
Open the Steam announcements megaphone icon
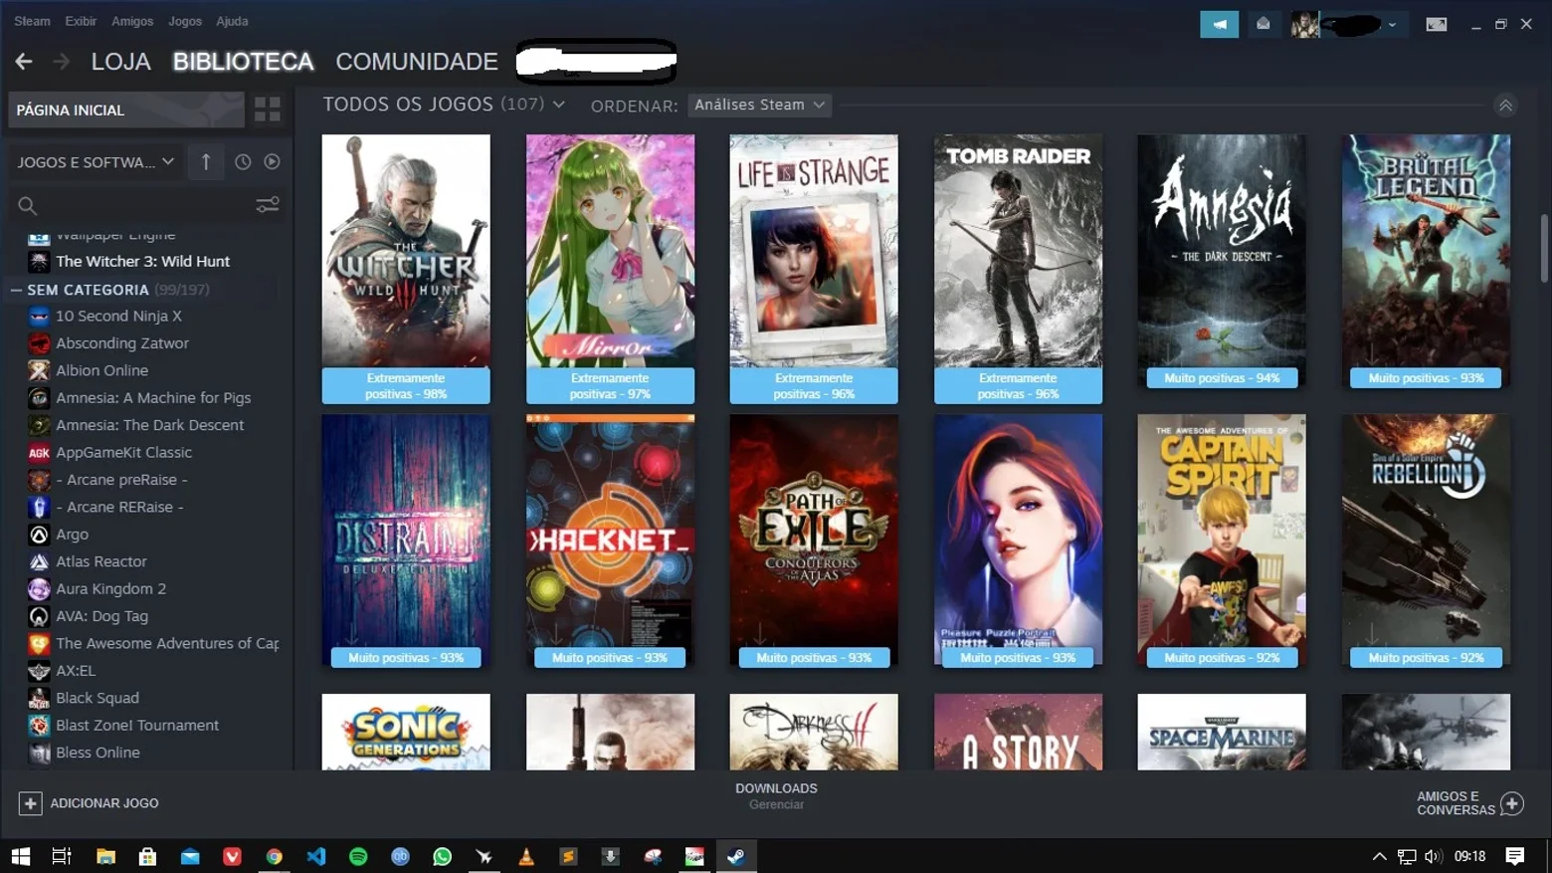coord(1219,24)
